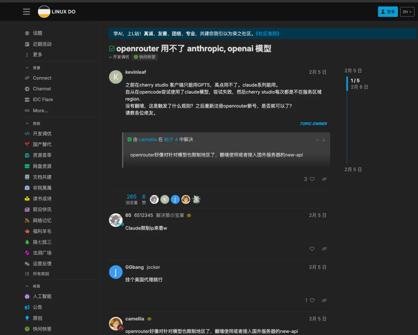The image size is (418, 335).
Task: Open the 福利羊毛 category
Action: [x=42, y=231]
